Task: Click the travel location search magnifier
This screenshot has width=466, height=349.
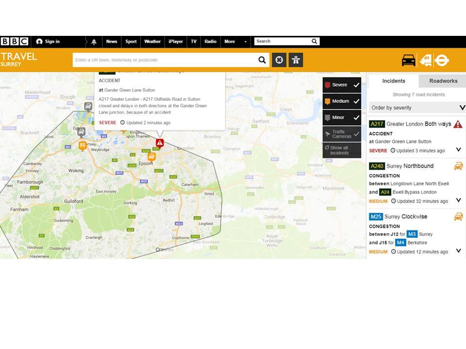Action: pos(262,60)
